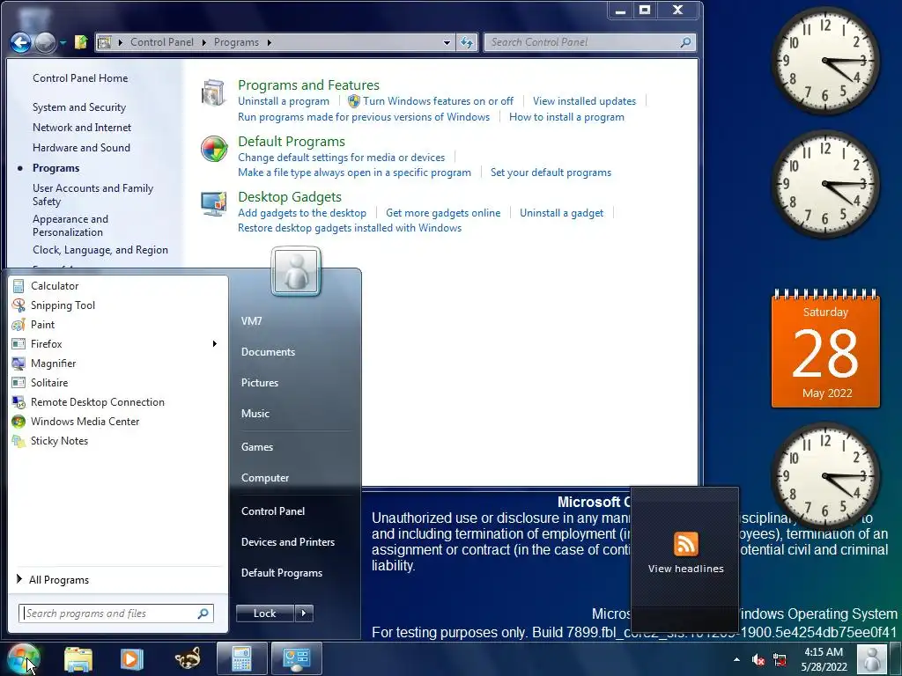Open Music from Start menu

(x=255, y=414)
